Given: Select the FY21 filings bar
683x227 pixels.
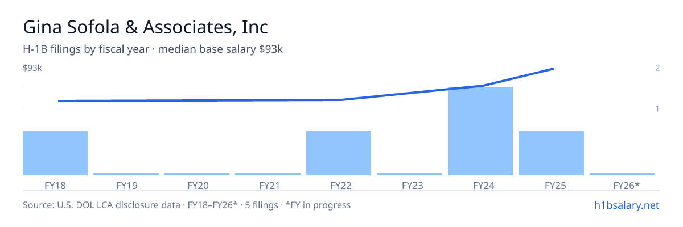Looking at the screenshot, I should coord(268,174).
